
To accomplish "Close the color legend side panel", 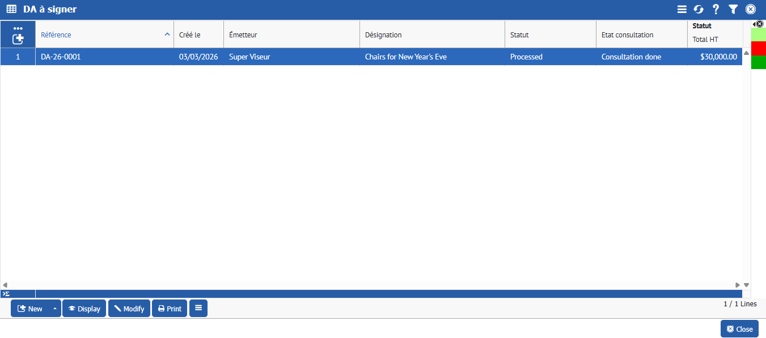I will click(760, 24).
